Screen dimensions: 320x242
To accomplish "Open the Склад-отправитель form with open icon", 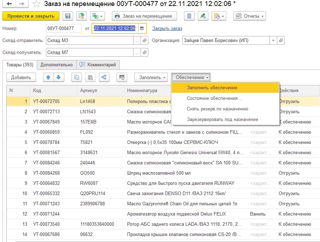I will click(144, 41).
